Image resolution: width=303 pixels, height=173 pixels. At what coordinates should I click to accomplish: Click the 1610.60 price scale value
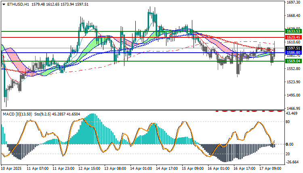pyautogui.click(x=294, y=42)
